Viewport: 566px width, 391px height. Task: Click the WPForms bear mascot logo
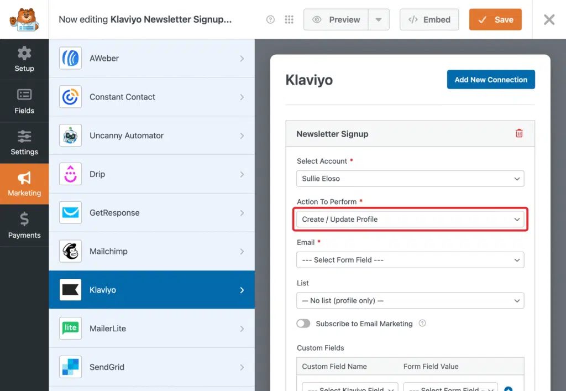click(24, 19)
